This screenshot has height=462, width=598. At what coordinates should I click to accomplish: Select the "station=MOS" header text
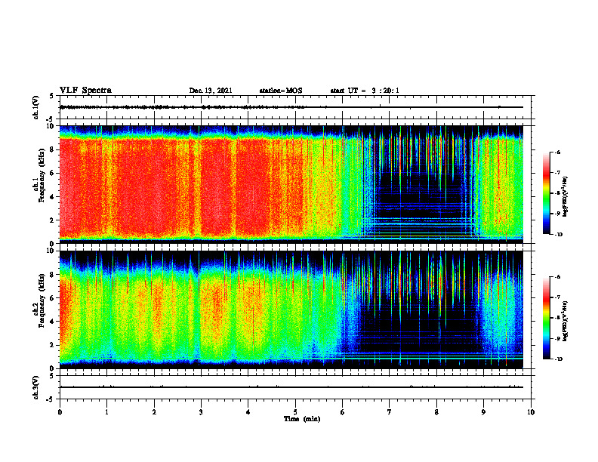point(281,91)
